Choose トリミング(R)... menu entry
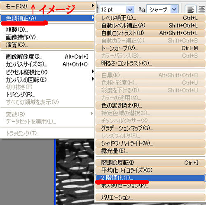This screenshot has width=206, height=205. tap(47, 94)
